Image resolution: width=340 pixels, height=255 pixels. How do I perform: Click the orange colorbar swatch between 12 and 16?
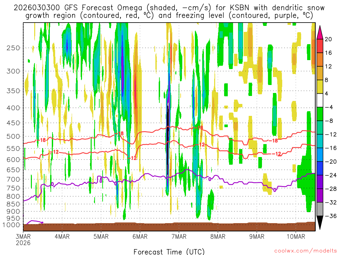pyautogui.click(x=320, y=60)
